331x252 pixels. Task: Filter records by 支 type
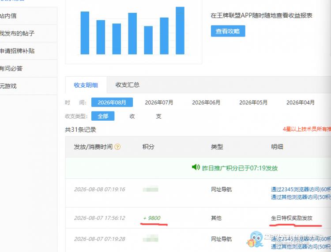pos(158,116)
